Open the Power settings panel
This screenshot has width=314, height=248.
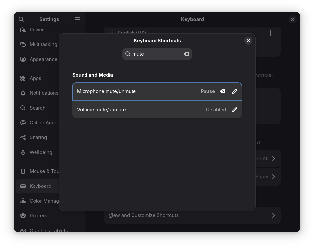click(36, 30)
